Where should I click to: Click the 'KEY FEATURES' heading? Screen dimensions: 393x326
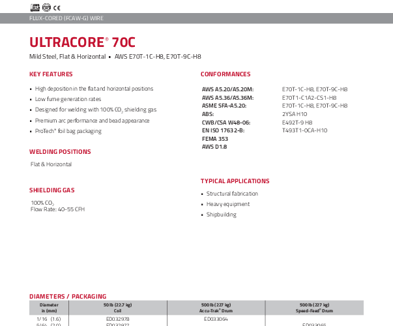click(51, 74)
